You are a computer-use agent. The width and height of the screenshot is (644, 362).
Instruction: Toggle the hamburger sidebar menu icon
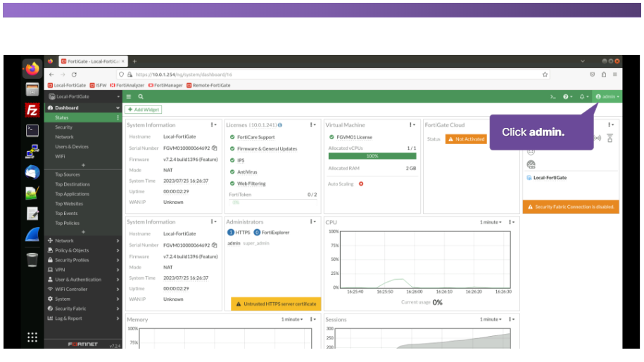pos(129,97)
